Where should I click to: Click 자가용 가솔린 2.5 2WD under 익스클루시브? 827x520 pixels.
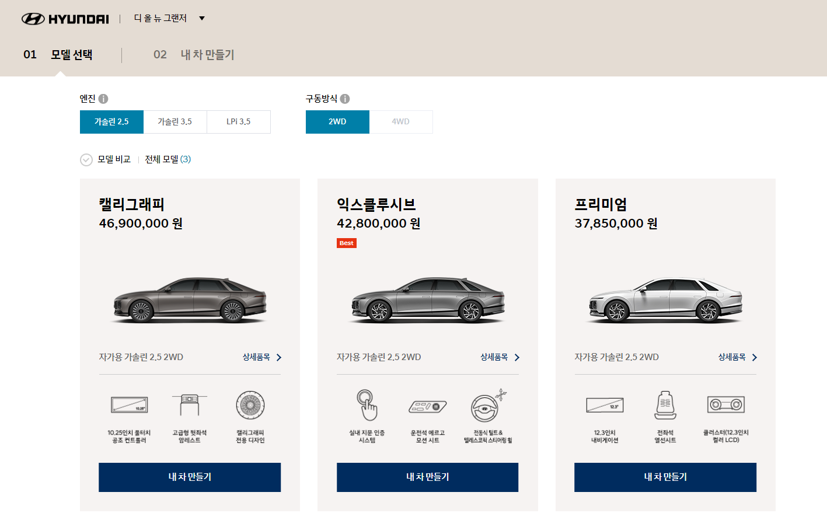click(x=379, y=357)
